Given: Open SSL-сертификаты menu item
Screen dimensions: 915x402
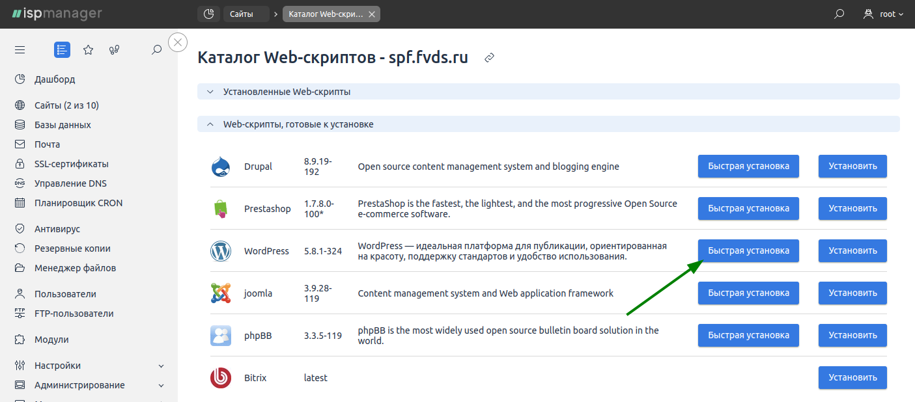Looking at the screenshot, I should tap(72, 164).
